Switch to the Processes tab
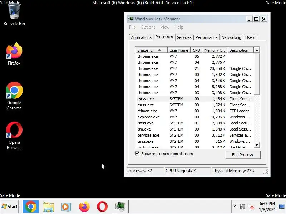 [x=164, y=37]
